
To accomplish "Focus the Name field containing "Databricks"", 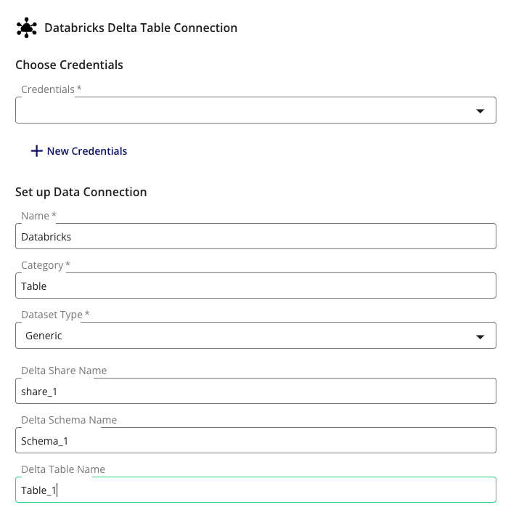I will click(x=254, y=236).
